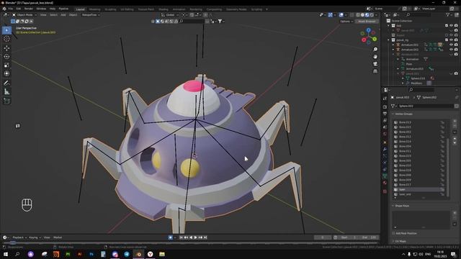Click the End frame field in timeline
Screen dimensions: 461x259
(x=369, y=237)
